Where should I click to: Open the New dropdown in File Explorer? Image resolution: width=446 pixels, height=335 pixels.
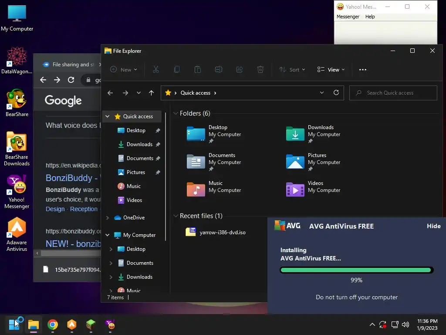point(124,69)
